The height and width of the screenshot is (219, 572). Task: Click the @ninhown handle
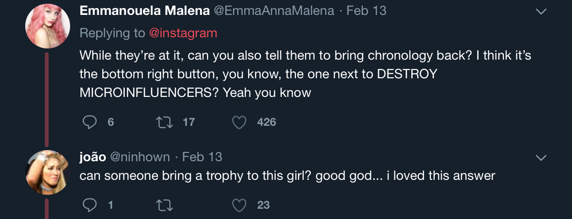140,157
